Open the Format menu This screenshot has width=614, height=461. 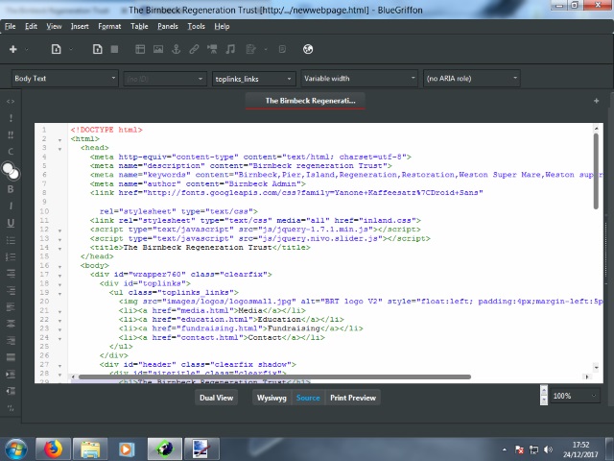(x=109, y=26)
